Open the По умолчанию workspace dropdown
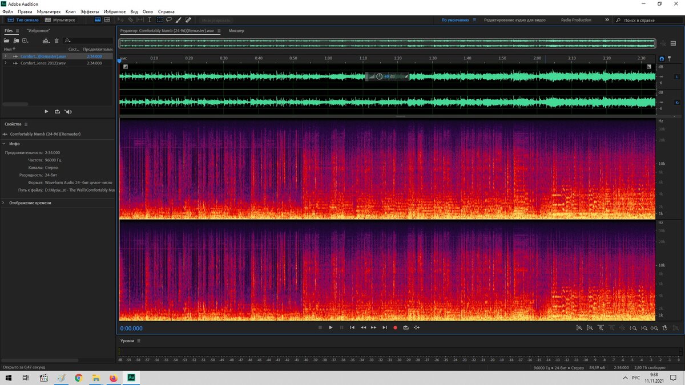The width and height of the screenshot is (685, 385). [454, 19]
